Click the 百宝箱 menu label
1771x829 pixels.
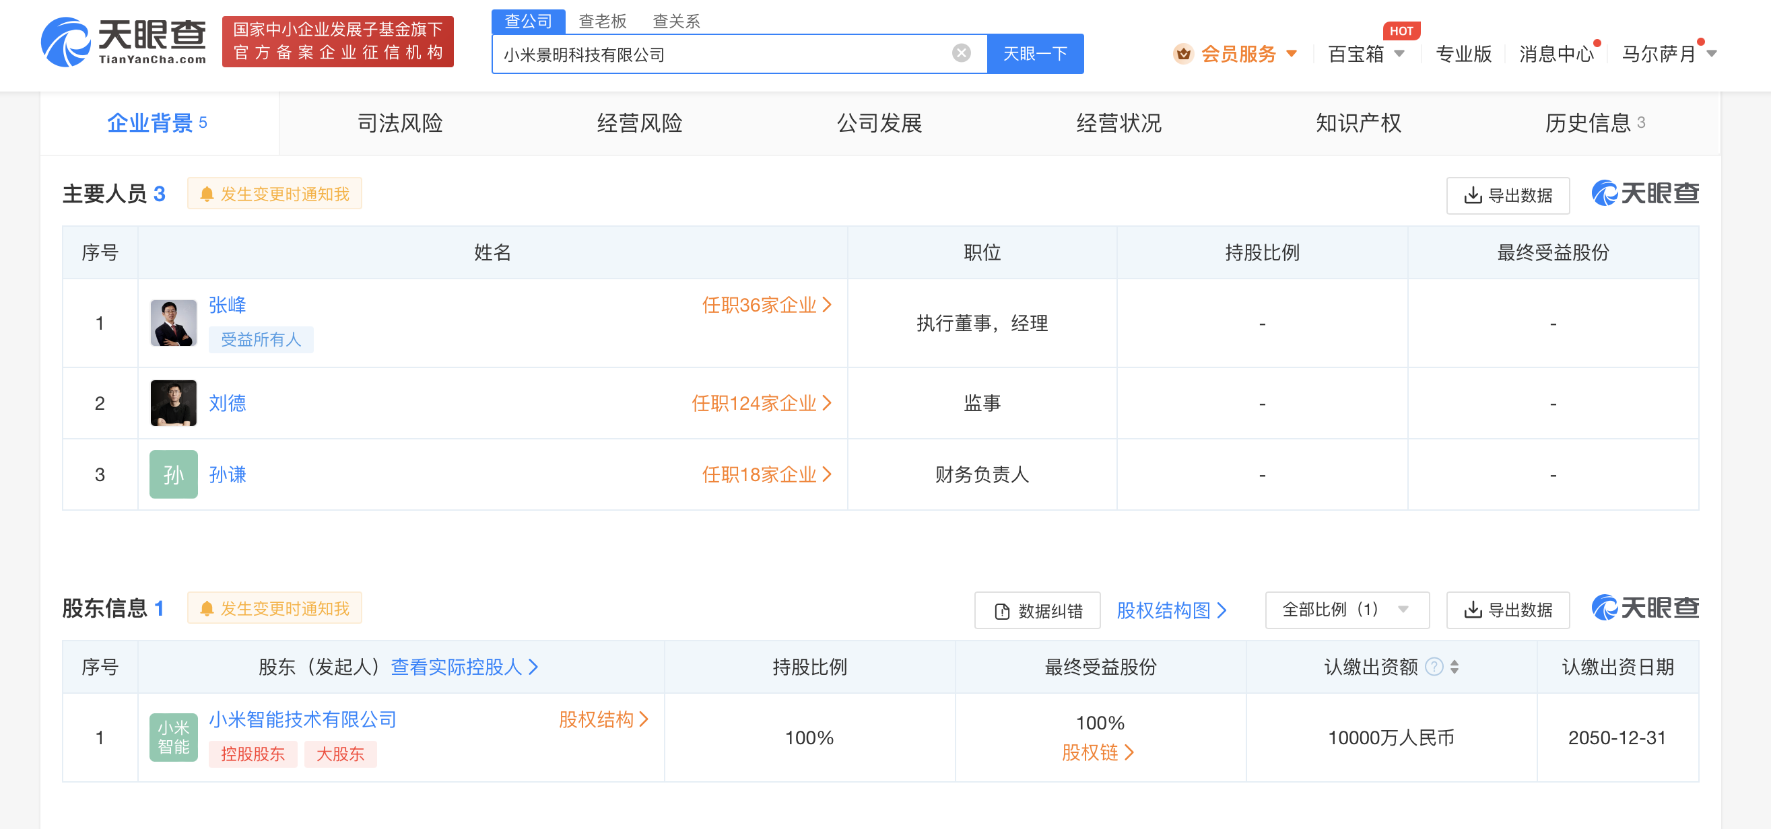(x=1356, y=54)
